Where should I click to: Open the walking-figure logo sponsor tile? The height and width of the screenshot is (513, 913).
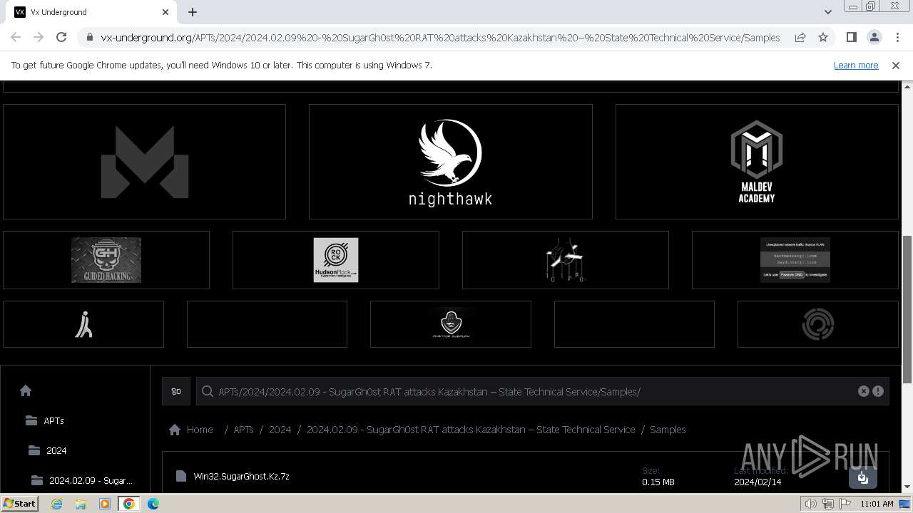[83, 324]
